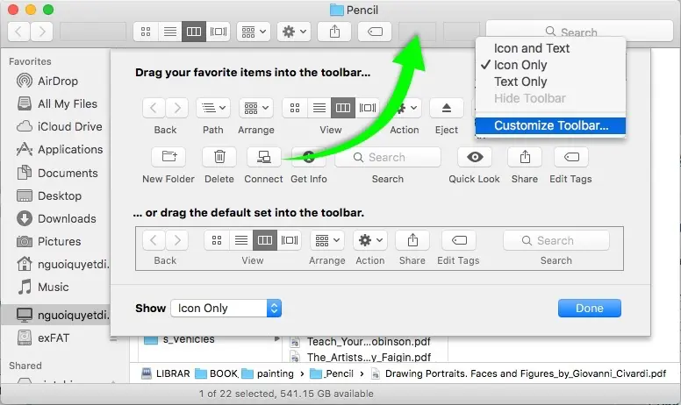Open AirDrop in the sidebar
The height and width of the screenshot is (405, 681).
58,82
